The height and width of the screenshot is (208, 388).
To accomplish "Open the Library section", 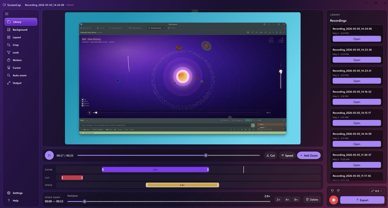I will 21,22.
